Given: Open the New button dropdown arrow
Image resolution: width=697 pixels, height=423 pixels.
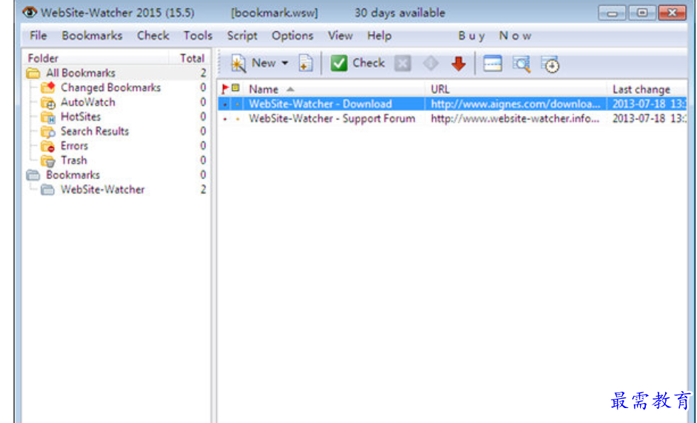Looking at the screenshot, I should (285, 63).
